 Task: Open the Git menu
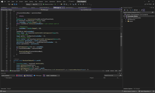tap(17, 2)
